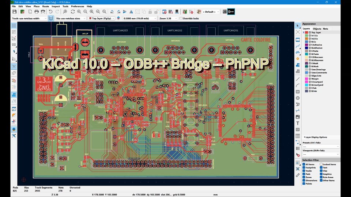Select the Tune Length tool
This screenshot has height=197, width=351.
(x=298, y=53)
